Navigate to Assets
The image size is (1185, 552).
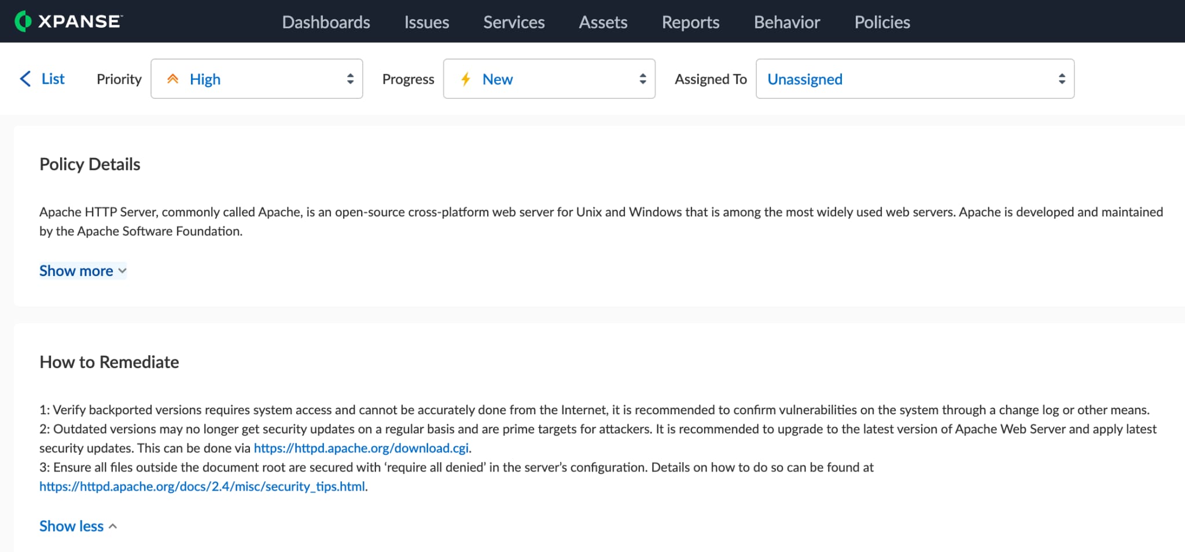(x=603, y=22)
